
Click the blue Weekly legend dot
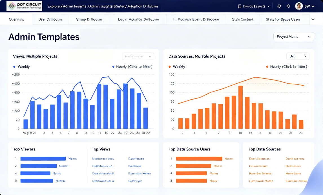(x=14, y=67)
